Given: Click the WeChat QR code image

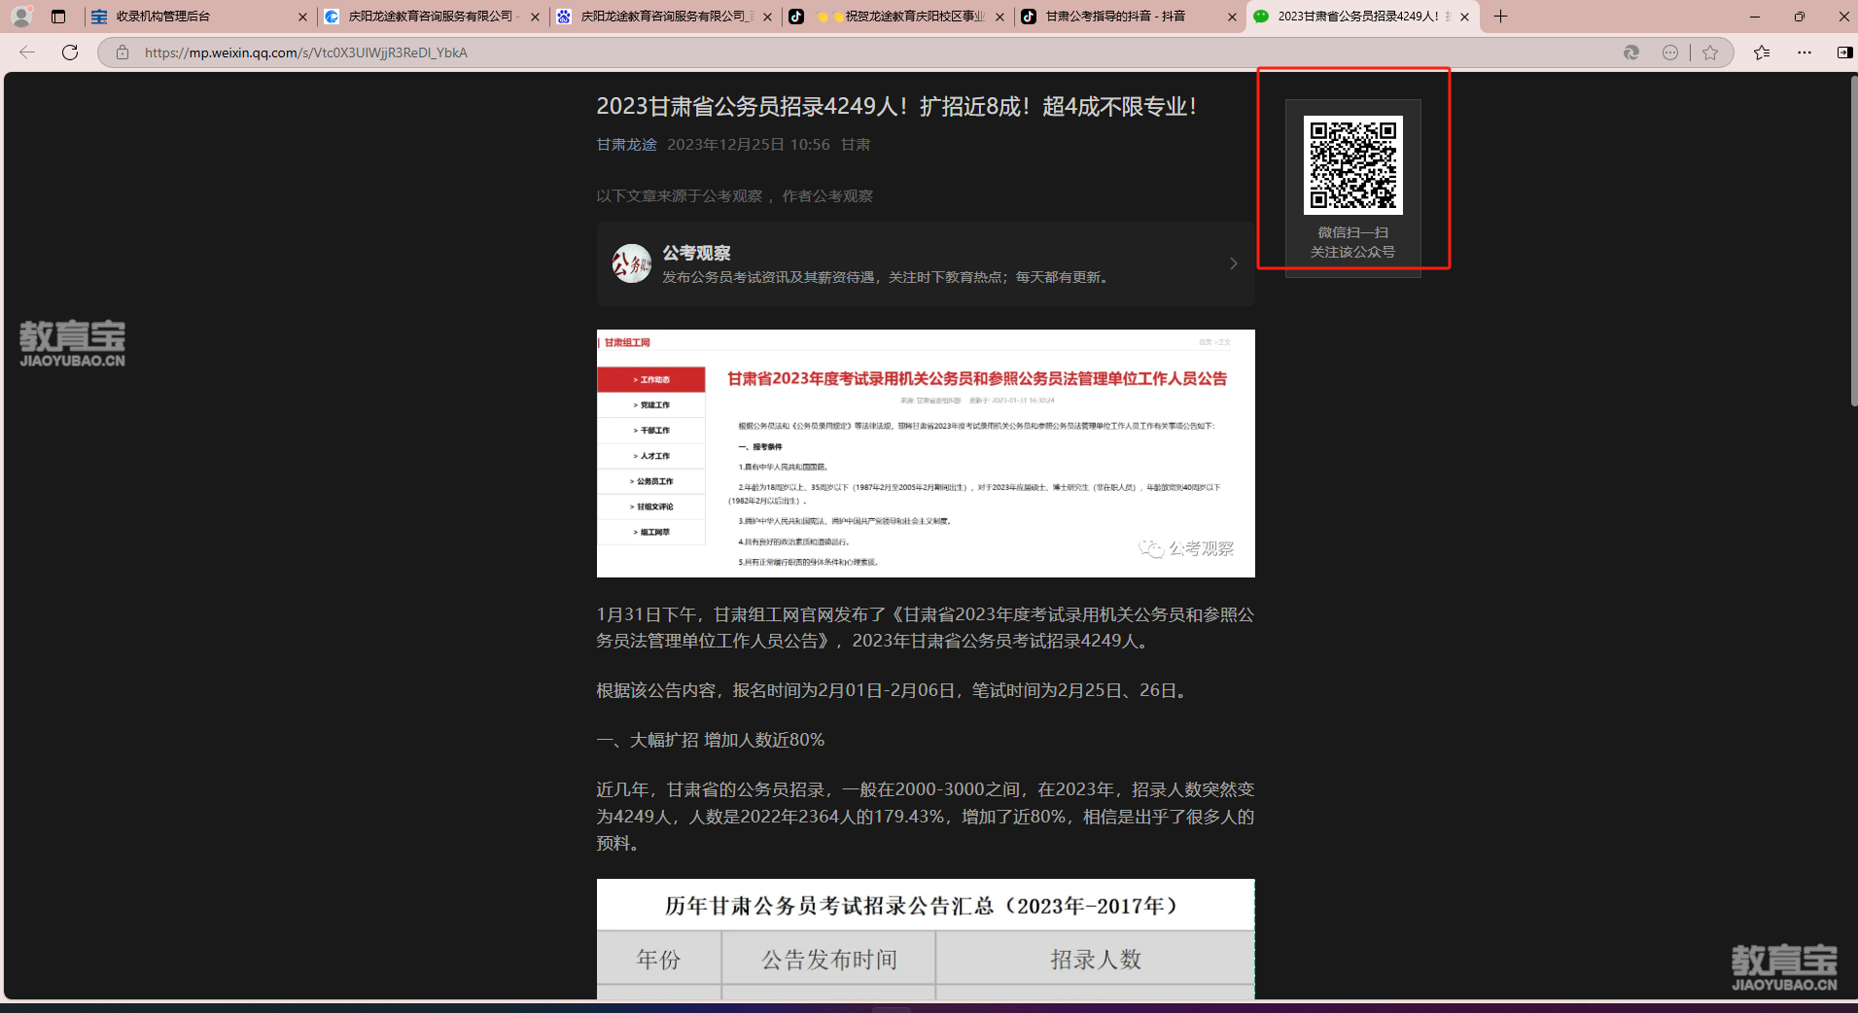Looking at the screenshot, I should tap(1353, 164).
